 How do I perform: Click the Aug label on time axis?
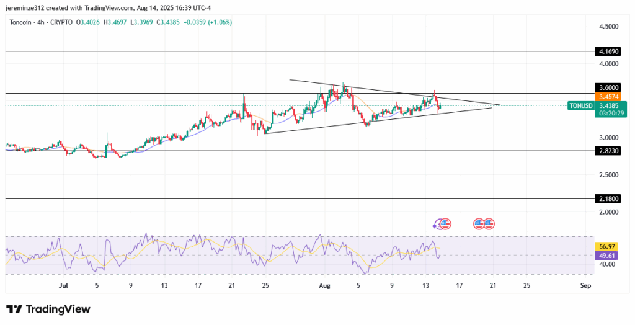pyautogui.click(x=325, y=286)
